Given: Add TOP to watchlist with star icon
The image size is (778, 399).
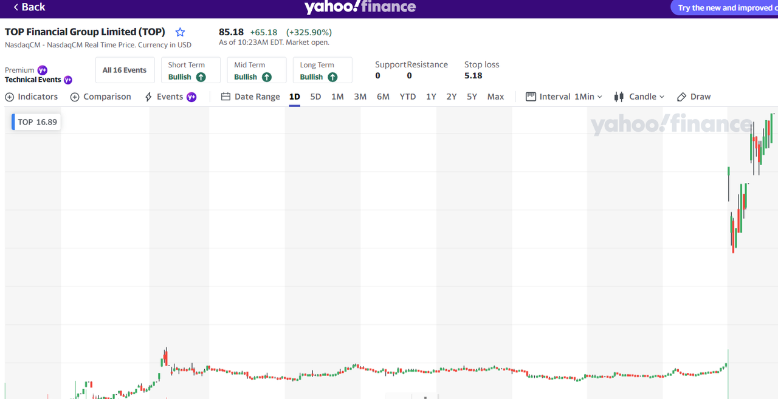Looking at the screenshot, I should [180, 32].
